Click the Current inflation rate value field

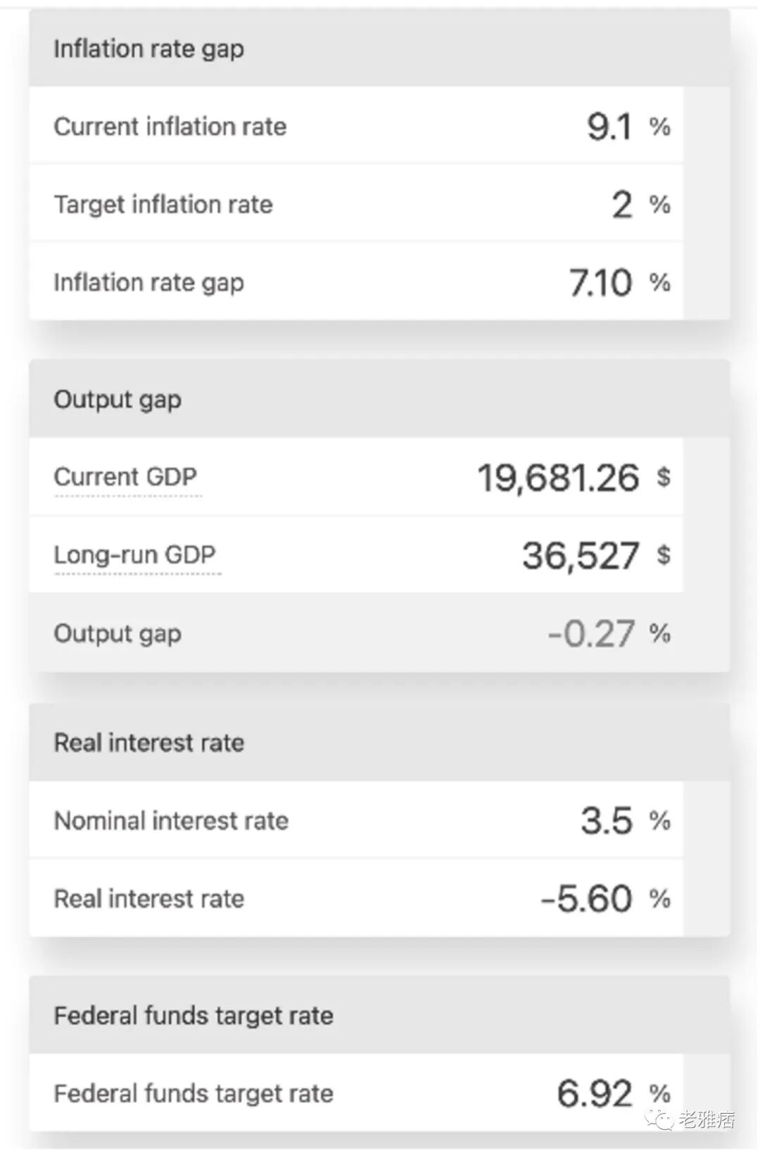tap(609, 127)
